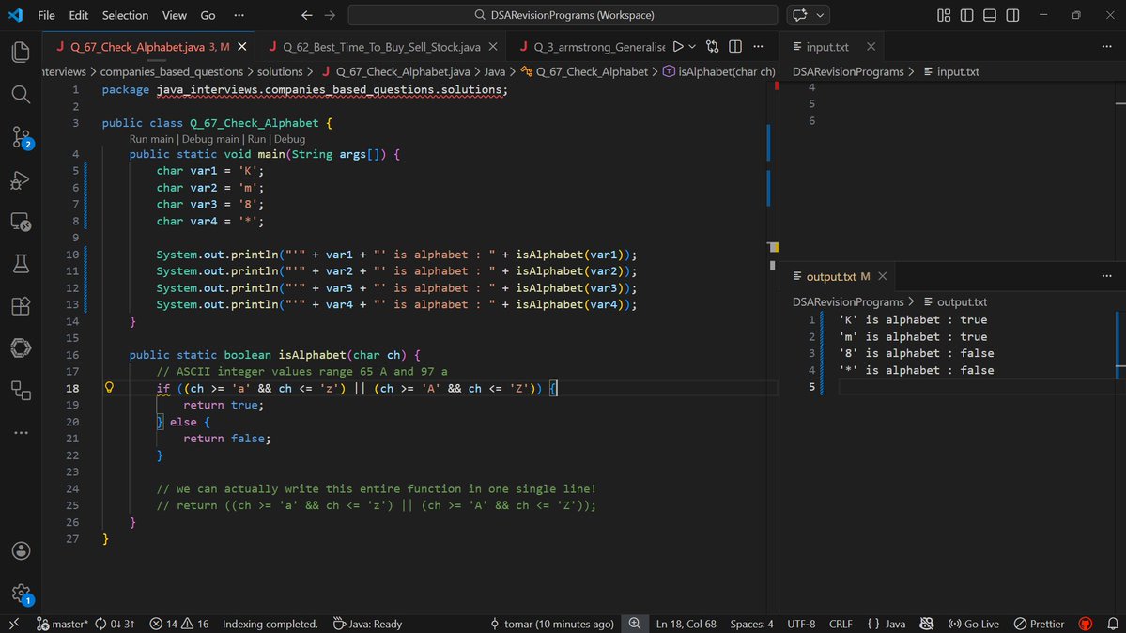
Task: Open the Extensions view
Action: (x=21, y=306)
